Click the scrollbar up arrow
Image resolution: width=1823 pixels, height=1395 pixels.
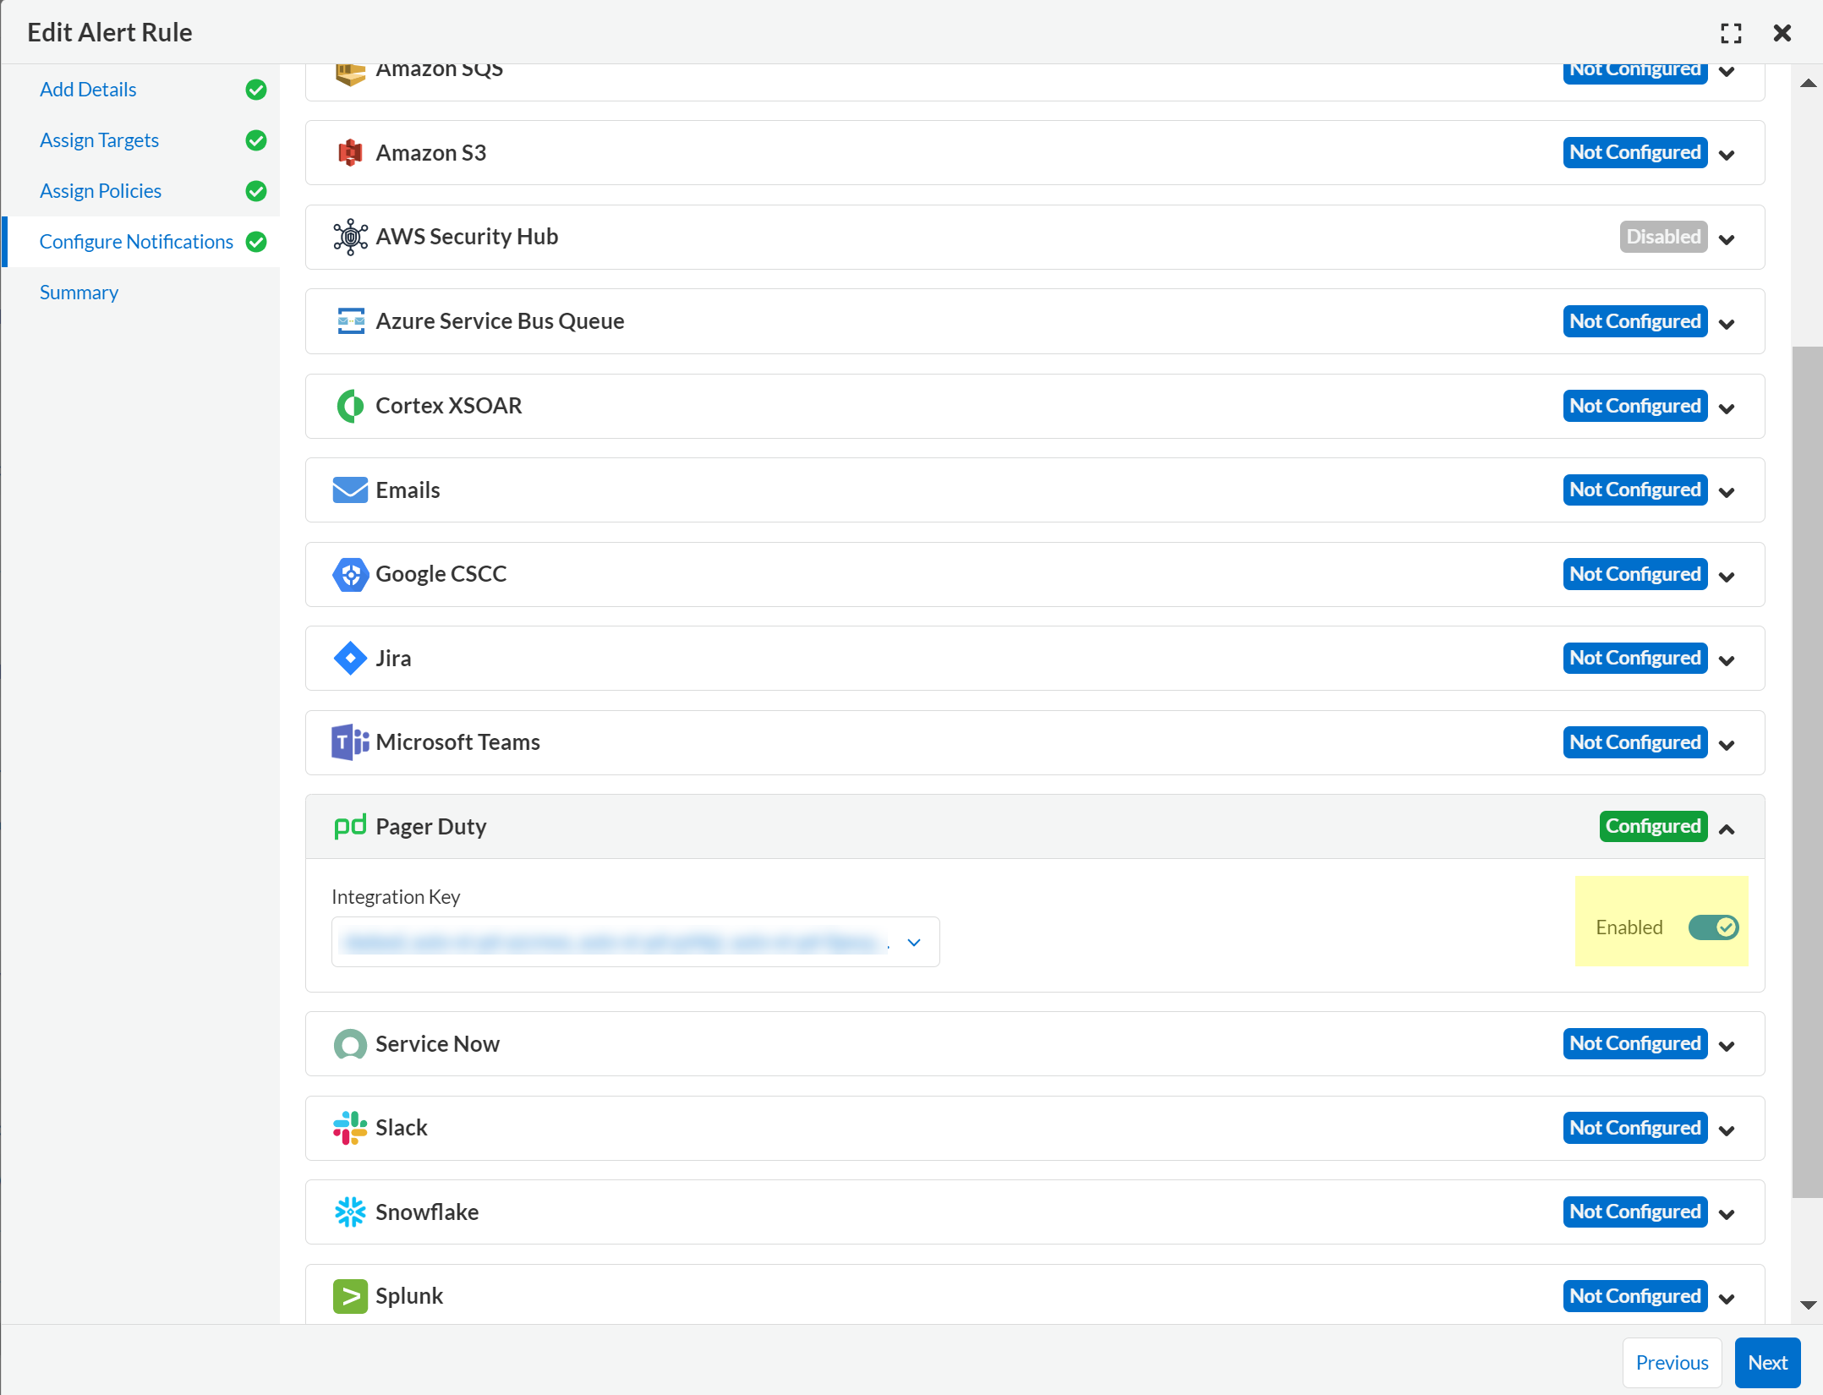point(1808,83)
